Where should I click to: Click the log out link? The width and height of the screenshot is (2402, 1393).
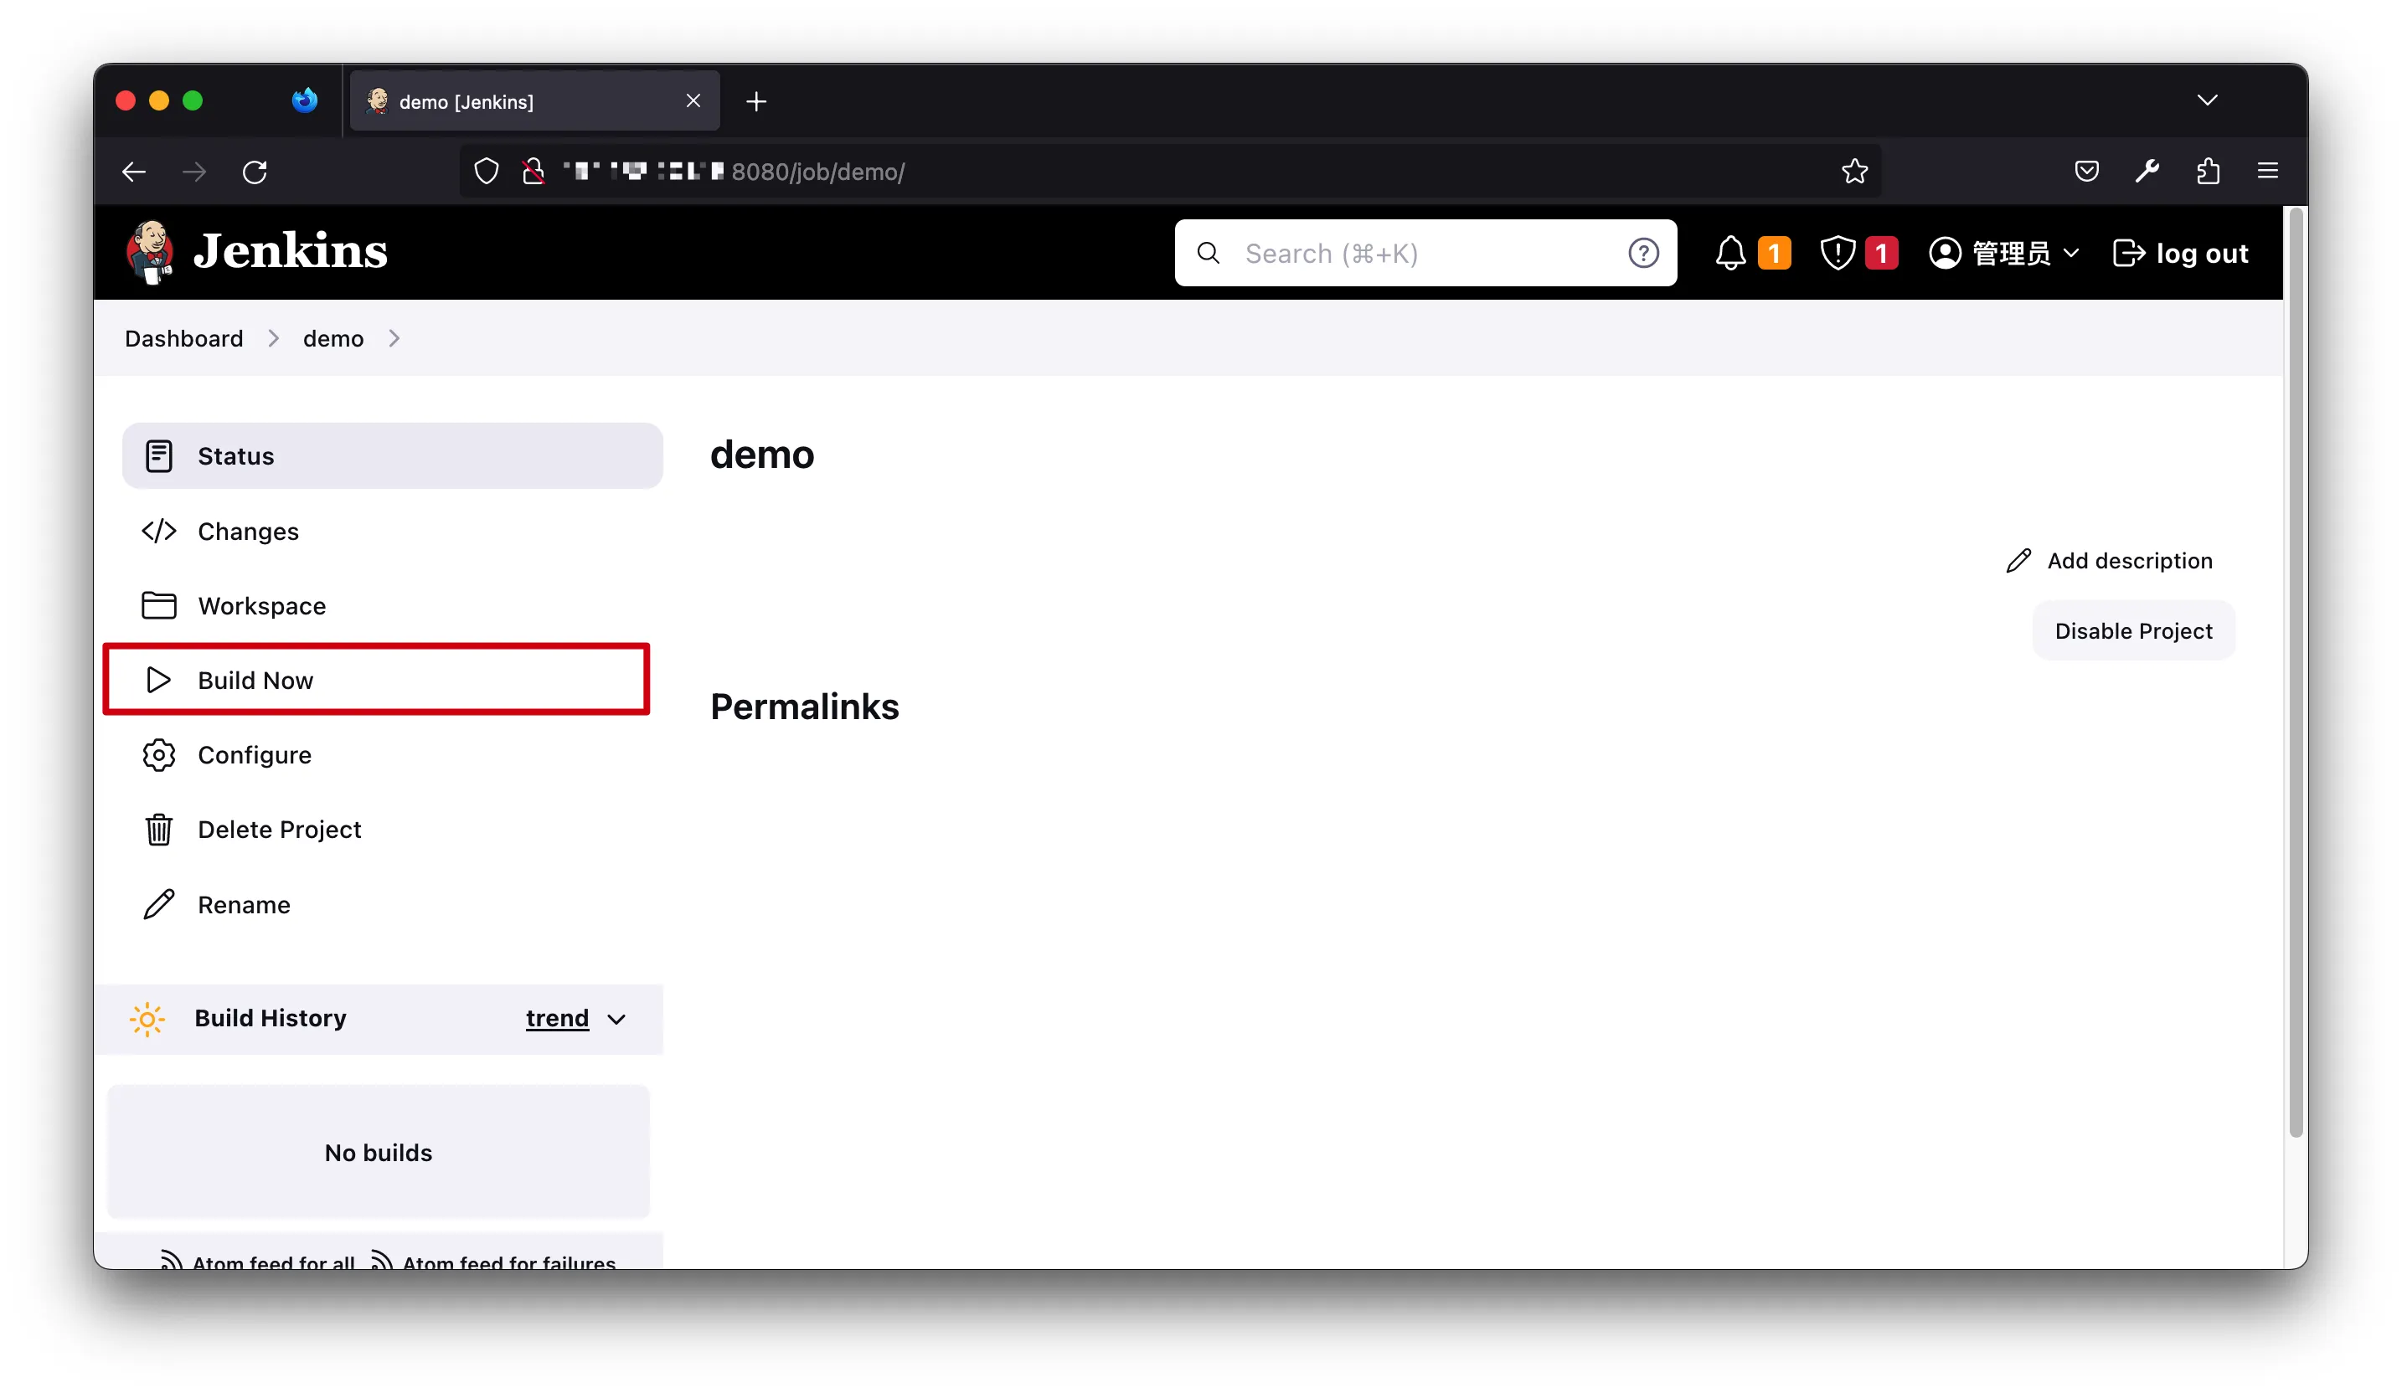pos(2180,254)
